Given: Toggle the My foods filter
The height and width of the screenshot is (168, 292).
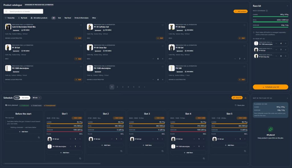Looking at the screenshot, I should [23, 18].
